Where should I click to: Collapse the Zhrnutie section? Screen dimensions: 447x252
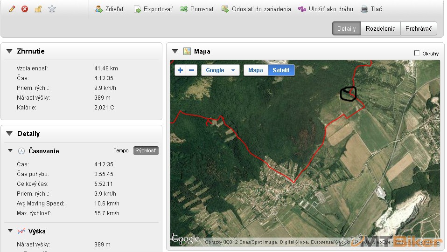coord(9,51)
